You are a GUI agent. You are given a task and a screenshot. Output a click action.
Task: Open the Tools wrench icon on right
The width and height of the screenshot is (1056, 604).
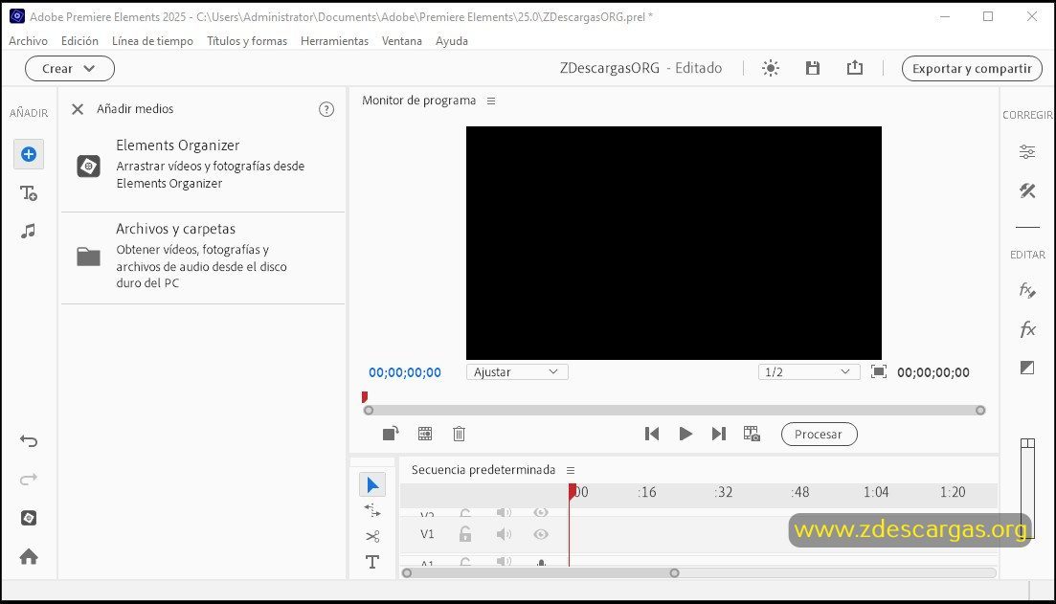tap(1027, 191)
